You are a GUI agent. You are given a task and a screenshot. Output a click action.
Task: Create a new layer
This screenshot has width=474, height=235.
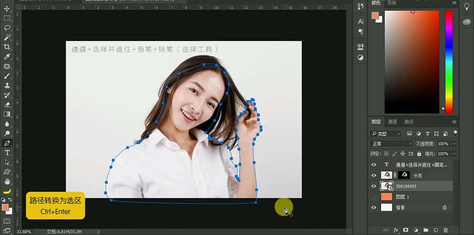point(436,230)
